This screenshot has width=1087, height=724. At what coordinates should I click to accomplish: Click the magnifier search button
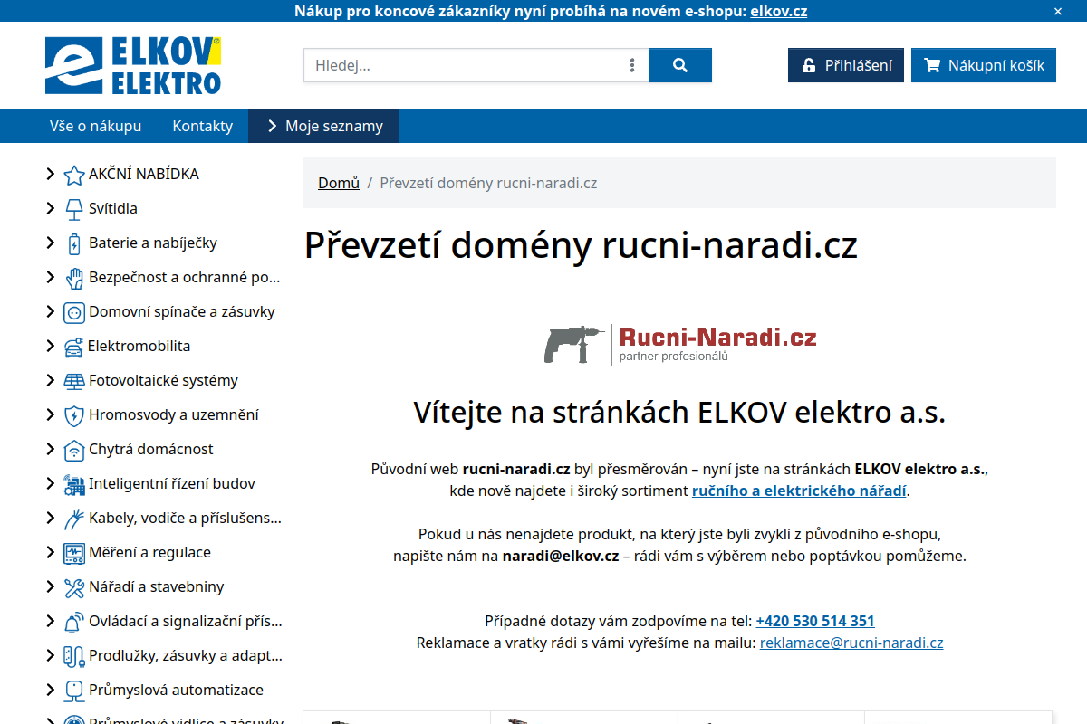tap(680, 65)
